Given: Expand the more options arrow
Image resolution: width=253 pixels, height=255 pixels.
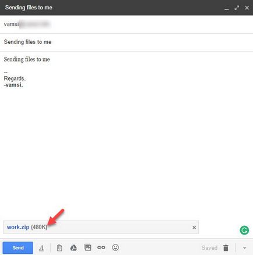Looking at the screenshot, I should tap(244, 248).
